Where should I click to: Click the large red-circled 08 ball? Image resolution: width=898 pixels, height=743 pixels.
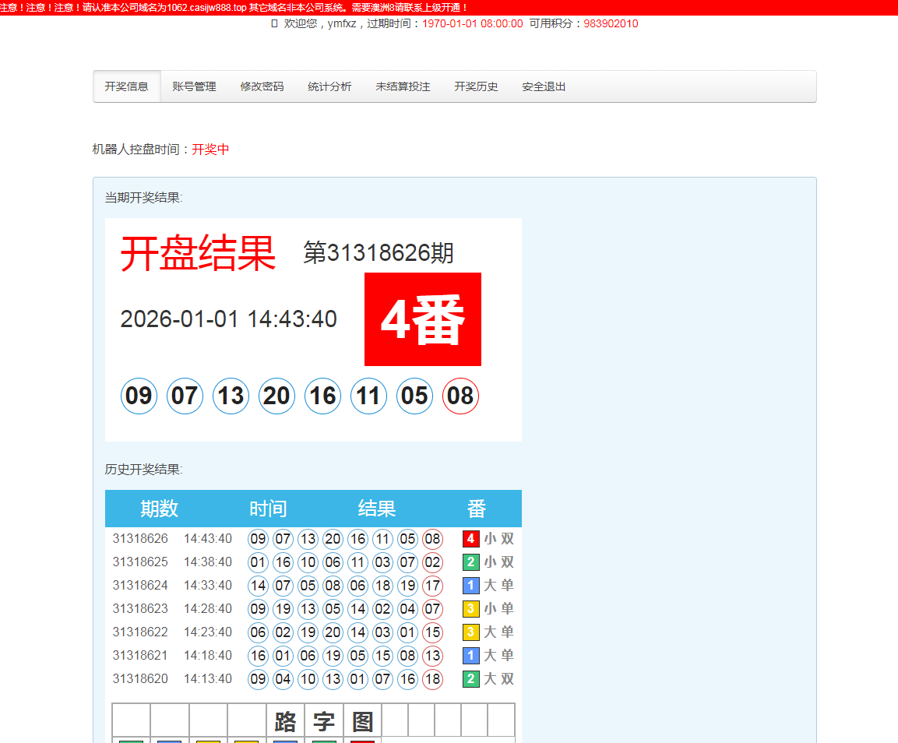tap(460, 396)
